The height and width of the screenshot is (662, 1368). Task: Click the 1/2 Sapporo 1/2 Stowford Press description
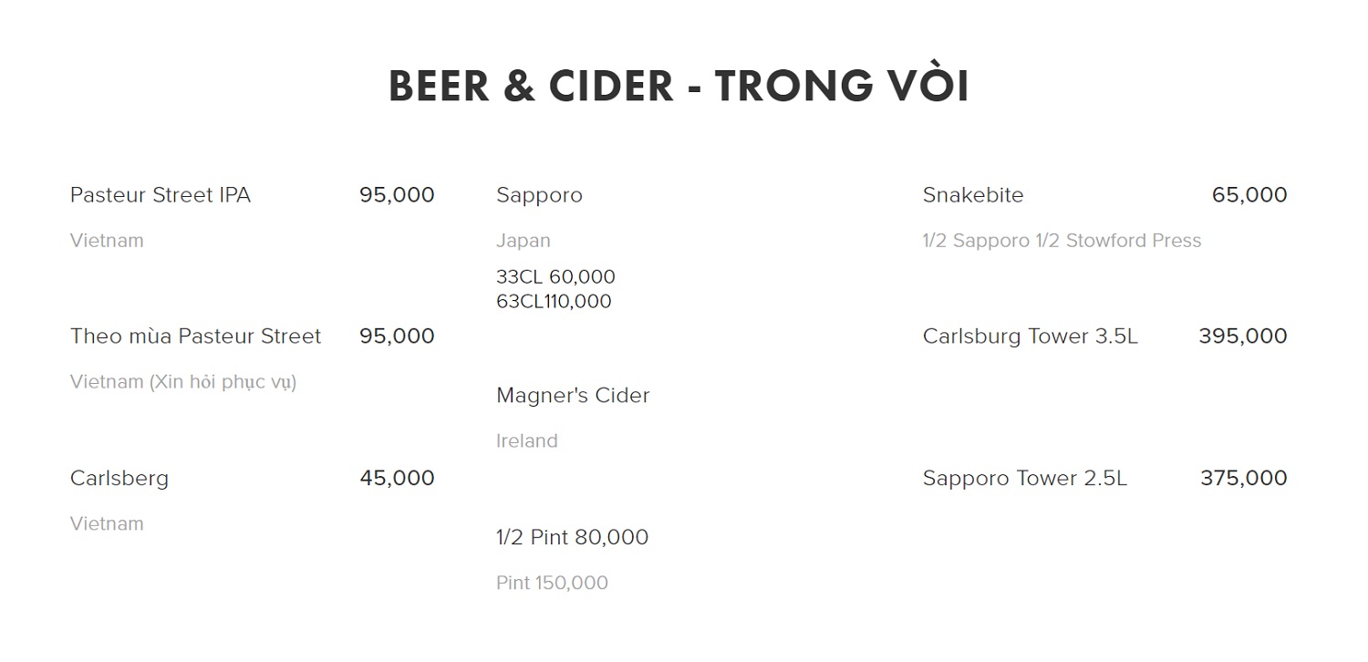tap(1062, 241)
